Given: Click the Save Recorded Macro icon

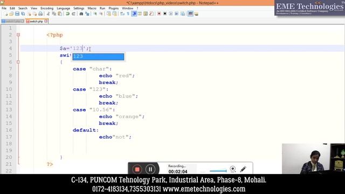Looking at the screenshot, I should coord(182,14).
